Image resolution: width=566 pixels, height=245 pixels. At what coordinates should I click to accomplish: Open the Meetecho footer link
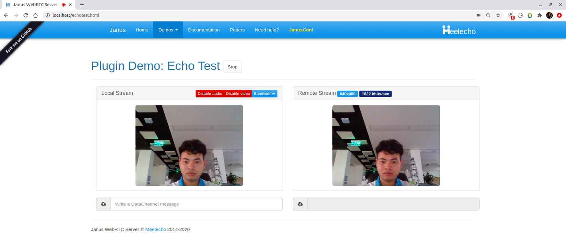[x=155, y=229]
